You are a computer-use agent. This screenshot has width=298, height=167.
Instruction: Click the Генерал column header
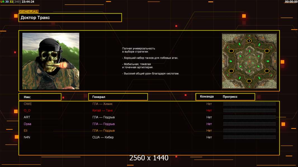[118, 97]
